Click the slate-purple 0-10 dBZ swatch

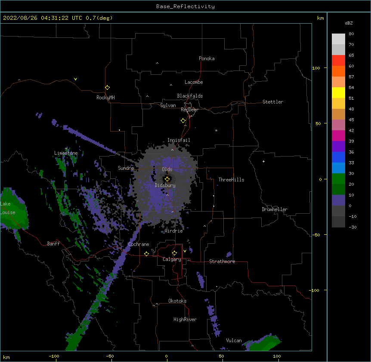(338, 200)
